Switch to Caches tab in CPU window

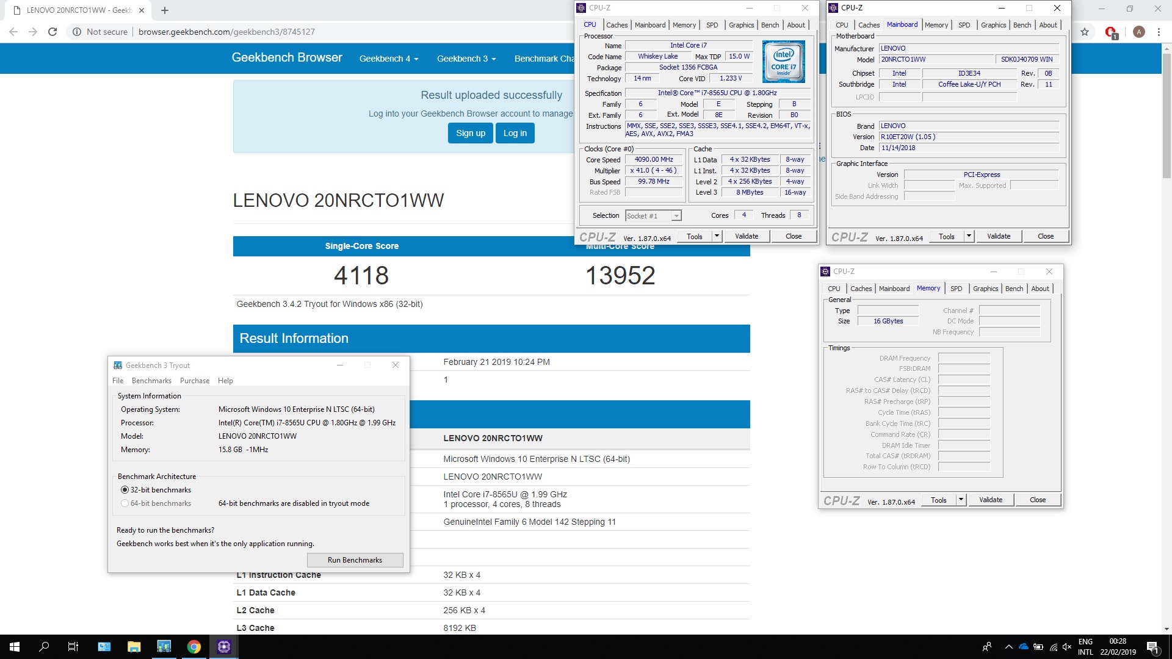[x=617, y=25]
